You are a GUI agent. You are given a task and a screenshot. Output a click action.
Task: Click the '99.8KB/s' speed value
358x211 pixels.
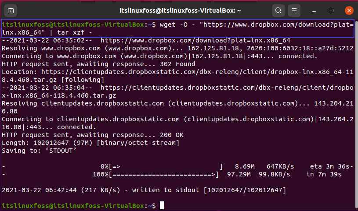(x=274, y=175)
